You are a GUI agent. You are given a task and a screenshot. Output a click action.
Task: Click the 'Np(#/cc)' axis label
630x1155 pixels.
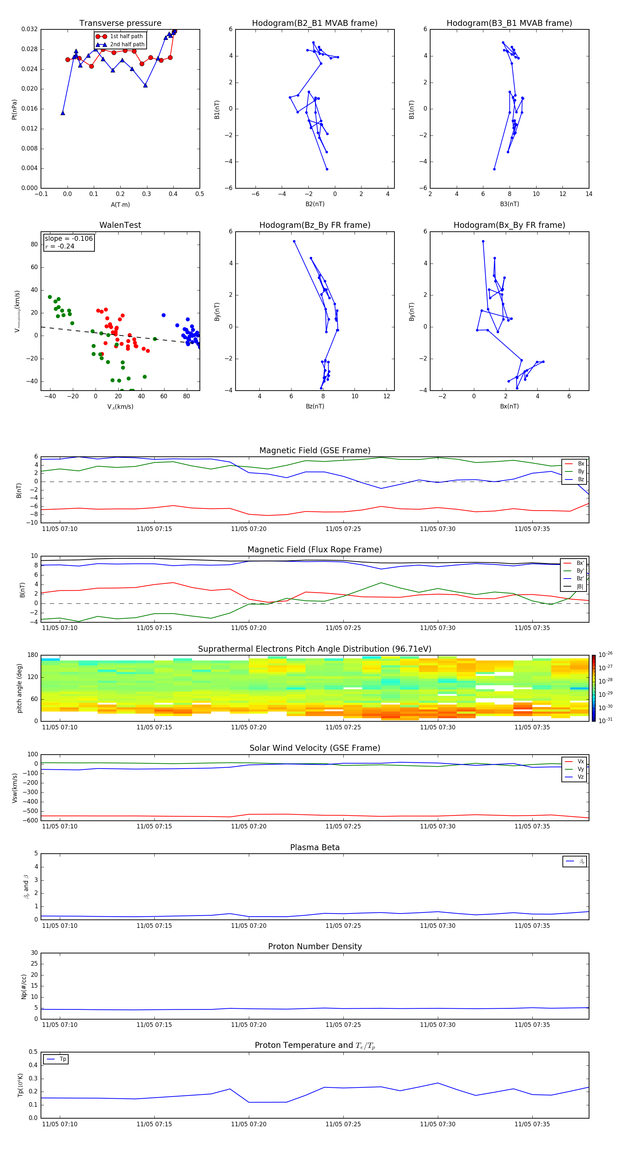tap(24, 986)
